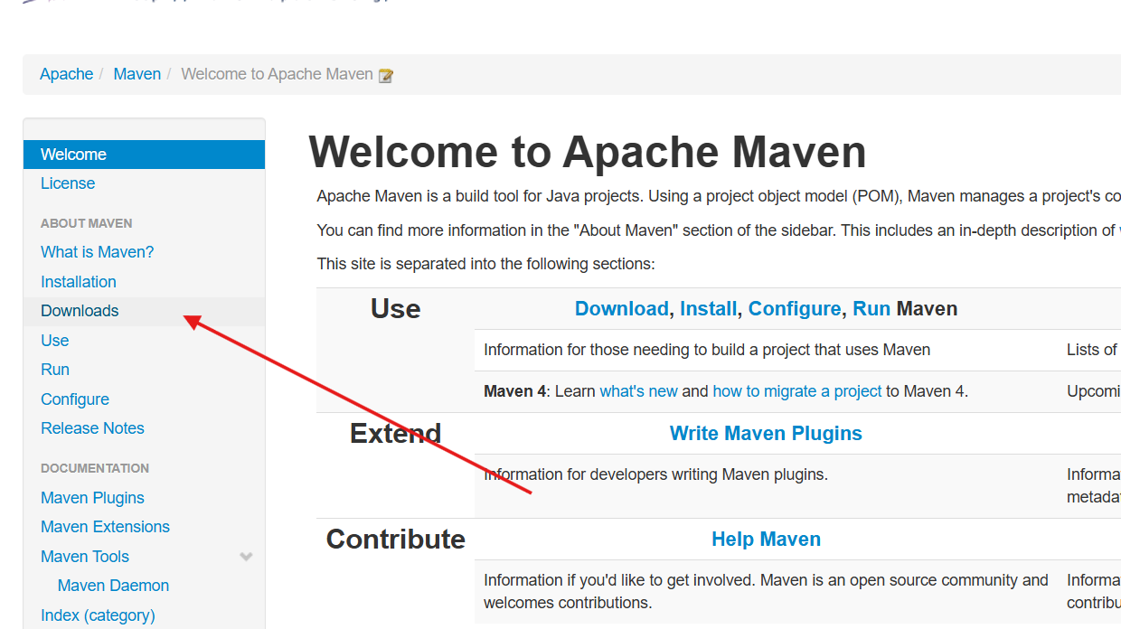1121x629 pixels.
Task: Open Maven Plugins in the sidebar
Action: tap(92, 498)
